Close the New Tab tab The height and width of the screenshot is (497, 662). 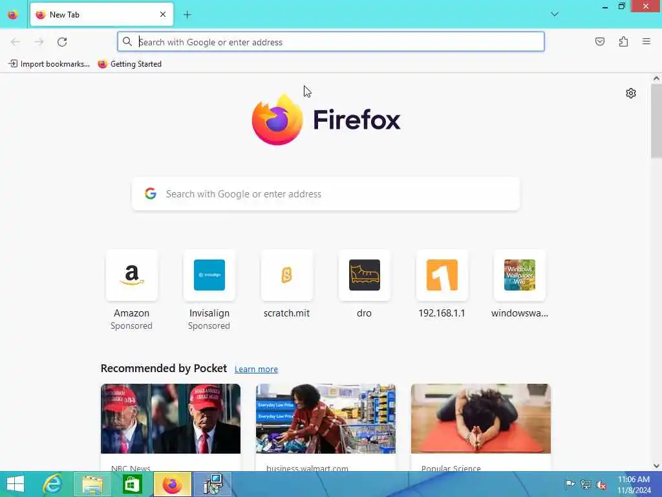point(162,14)
